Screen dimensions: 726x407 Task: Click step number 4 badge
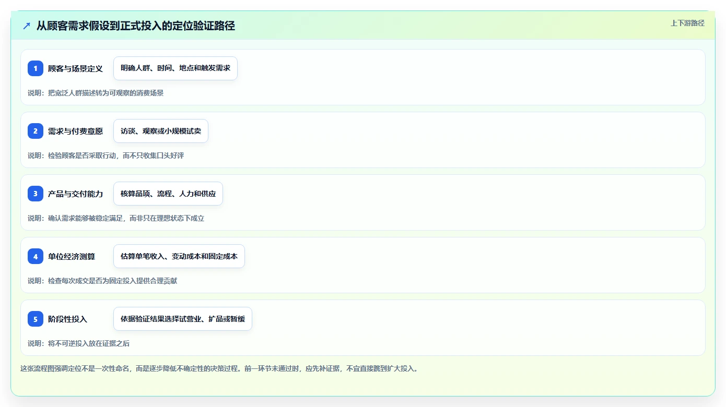(36, 256)
